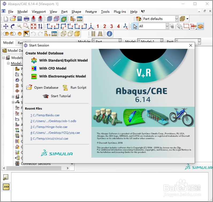Click the message area tab icon
This screenshot has height=202, width=213.
coord(6,177)
